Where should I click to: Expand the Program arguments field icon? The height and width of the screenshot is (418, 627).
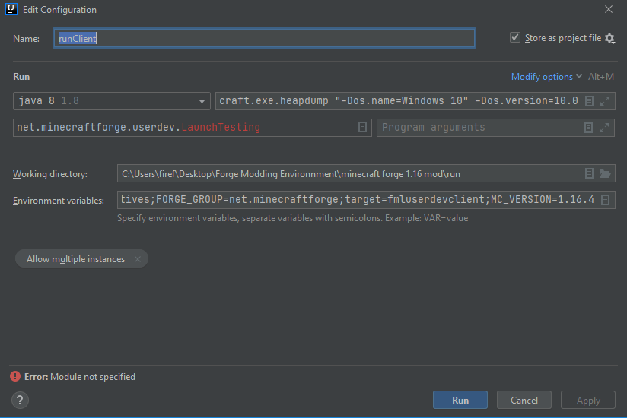pos(605,128)
